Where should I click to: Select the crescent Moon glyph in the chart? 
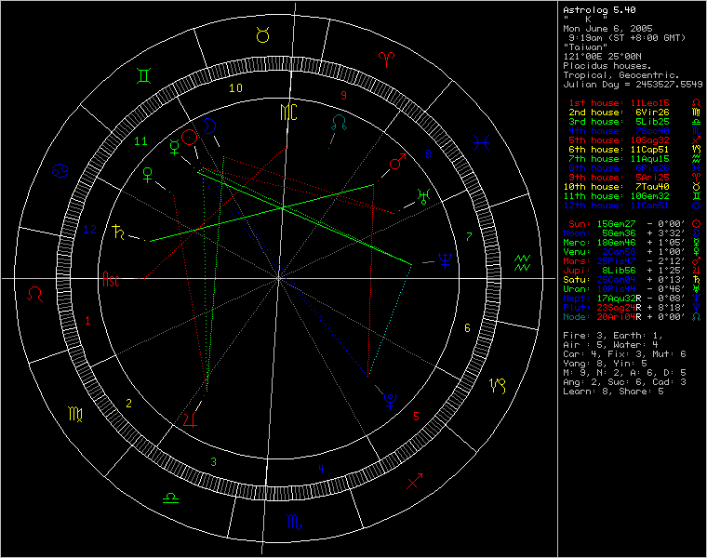[211, 123]
